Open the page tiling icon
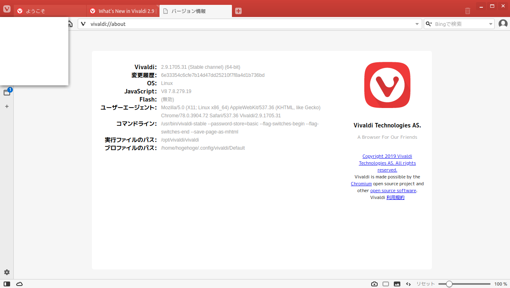The width and height of the screenshot is (510, 288). (x=386, y=284)
